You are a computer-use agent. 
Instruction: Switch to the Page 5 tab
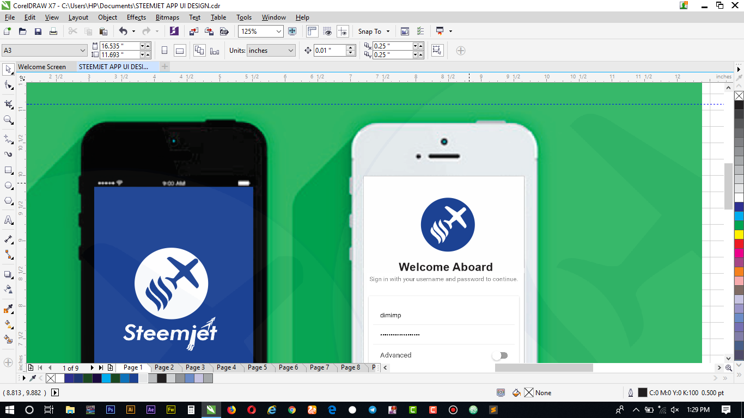(257, 367)
